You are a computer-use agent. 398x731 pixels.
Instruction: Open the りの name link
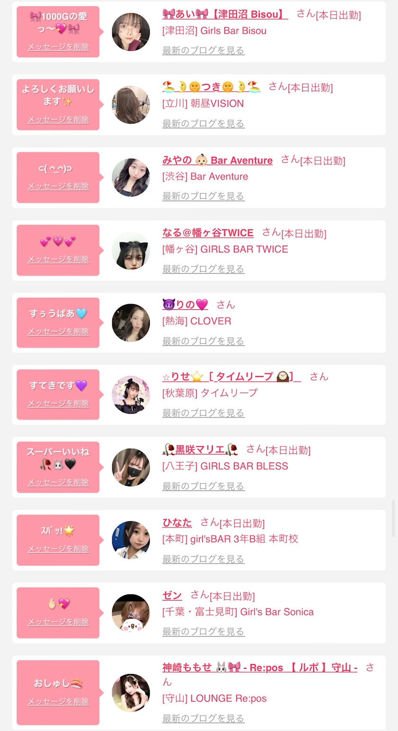[x=185, y=305]
